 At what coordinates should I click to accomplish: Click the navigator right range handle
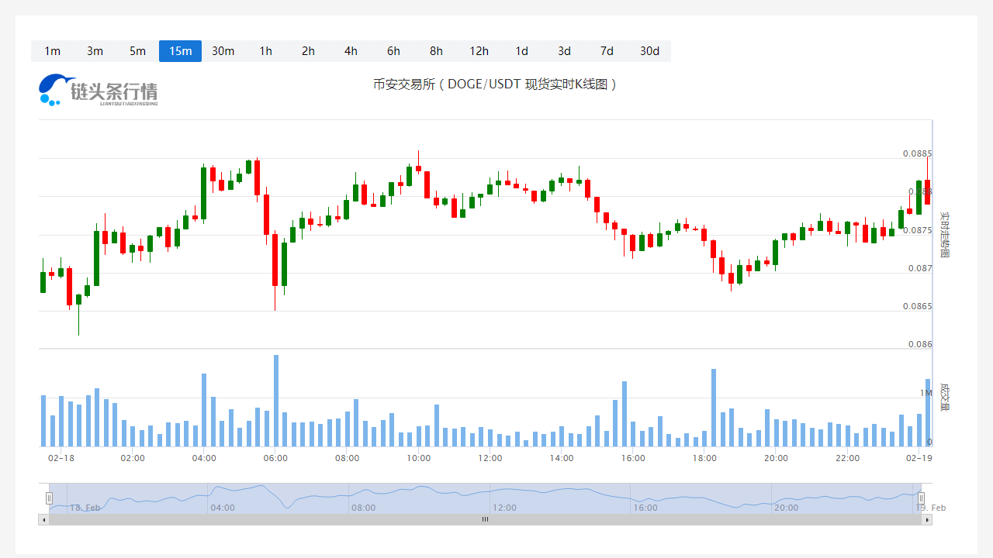point(922,498)
